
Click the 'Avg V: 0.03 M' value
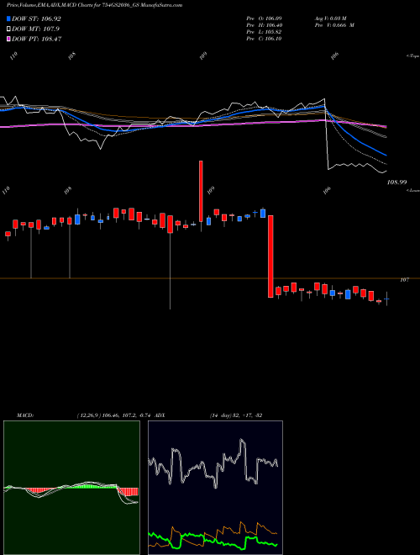point(329,18)
